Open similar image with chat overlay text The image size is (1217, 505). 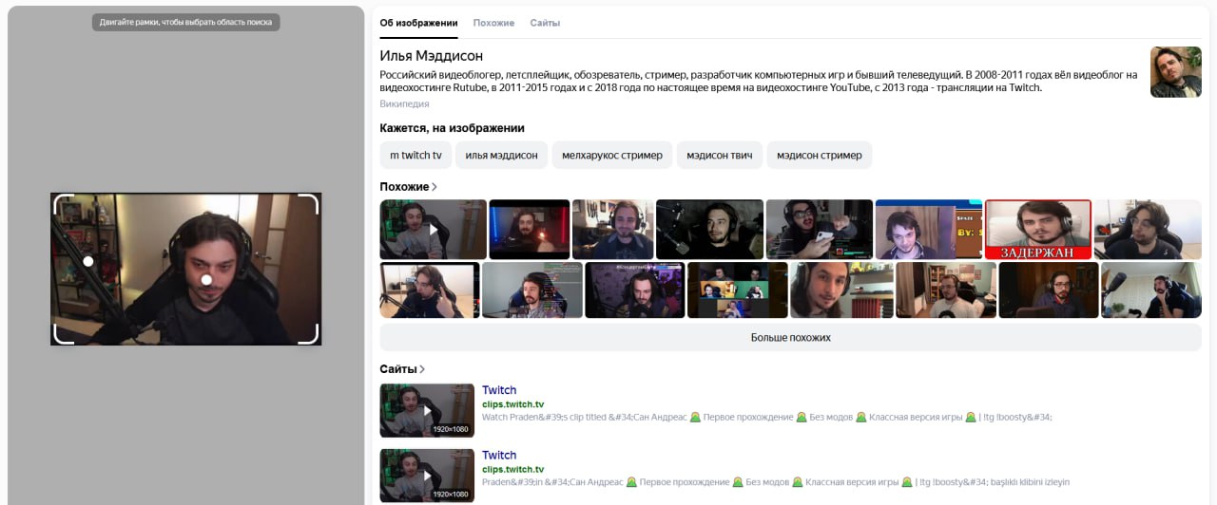[x=532, y=290]
